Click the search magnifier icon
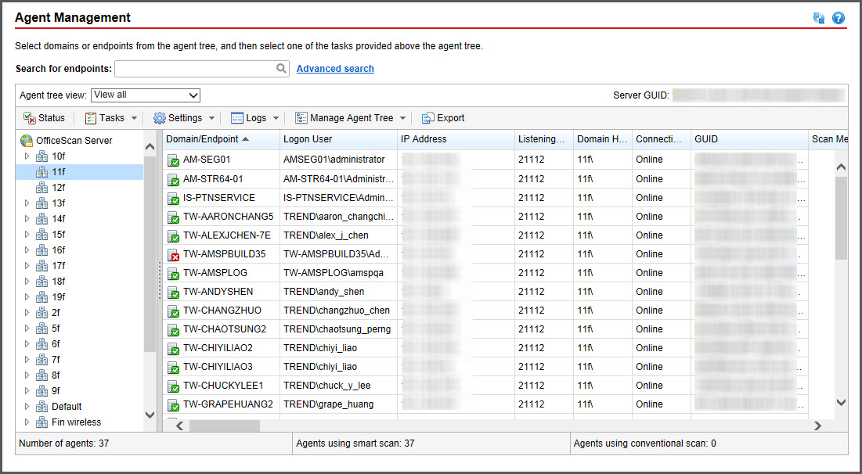Screen dimensions: 862x474 click(x=281, y=69)
